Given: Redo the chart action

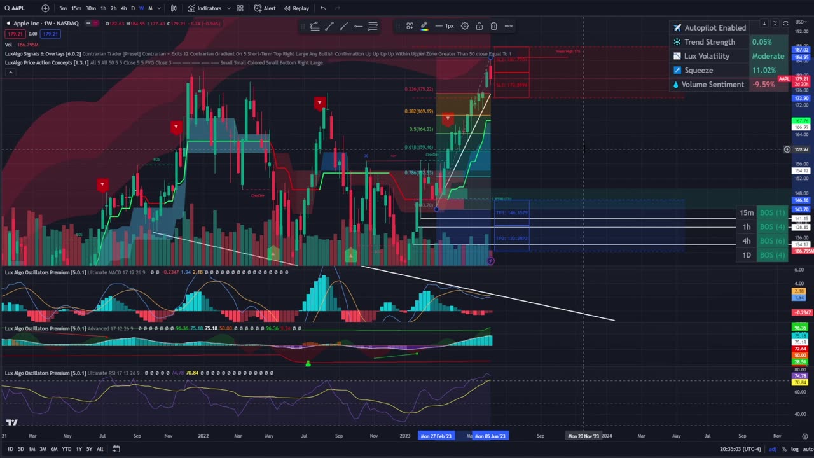Looking at the screenshot, I should tap(337, 8).
